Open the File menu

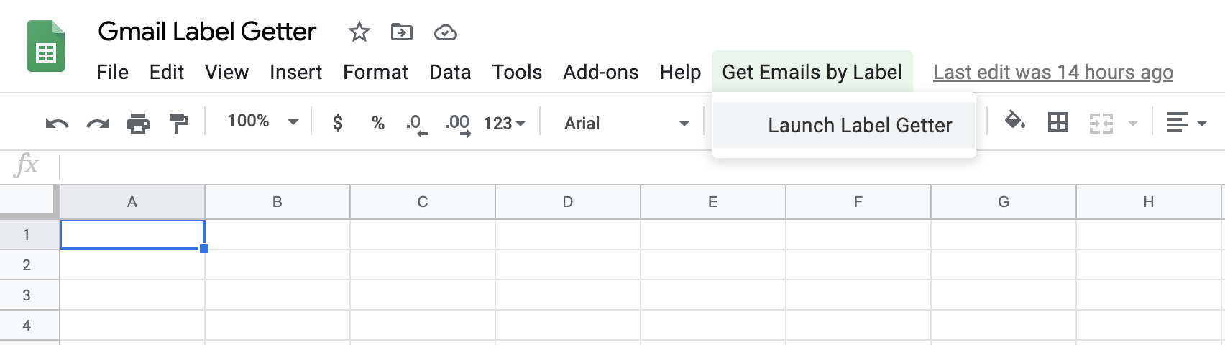point(112,73)
